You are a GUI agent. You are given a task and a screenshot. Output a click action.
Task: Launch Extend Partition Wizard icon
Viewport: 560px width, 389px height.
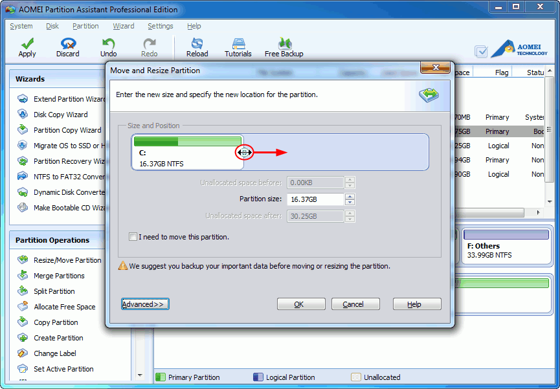(x=23, y=99)
